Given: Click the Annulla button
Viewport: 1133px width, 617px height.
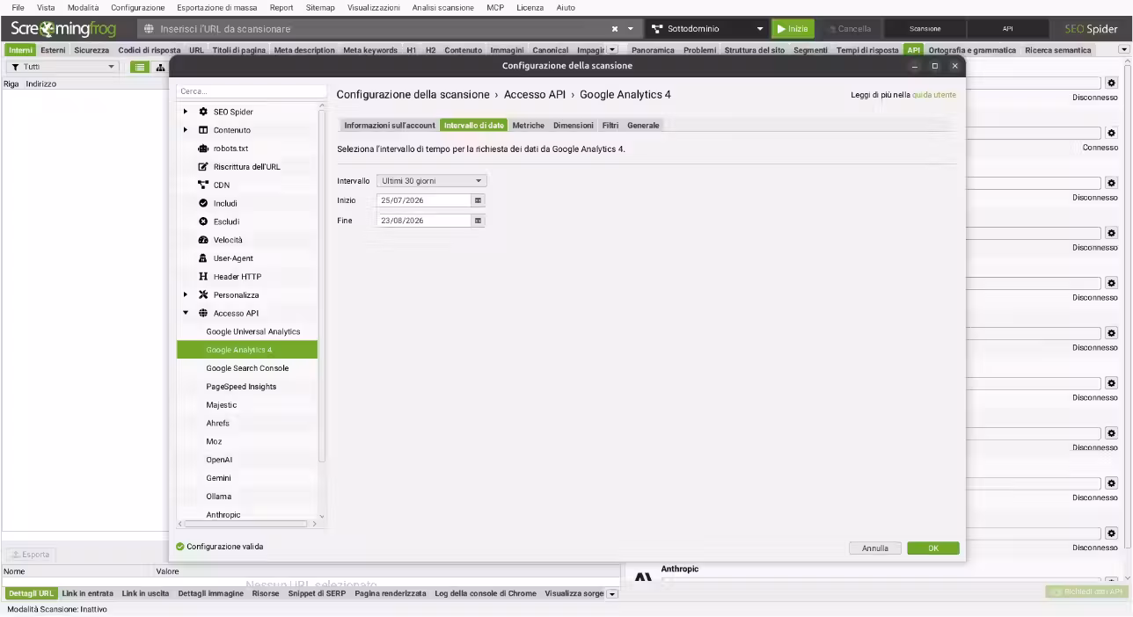Looking at the screenshot, I should click(875, 548).
